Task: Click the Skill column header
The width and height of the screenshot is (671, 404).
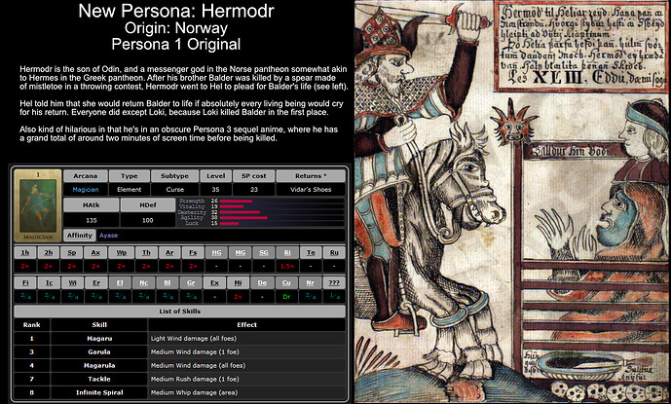Action: point(99,325)
